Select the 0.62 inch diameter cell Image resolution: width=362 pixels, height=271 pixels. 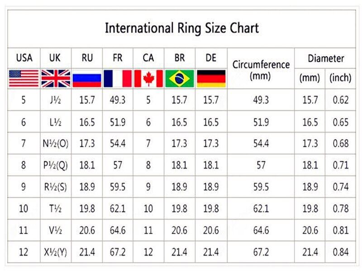click(340, 100)
